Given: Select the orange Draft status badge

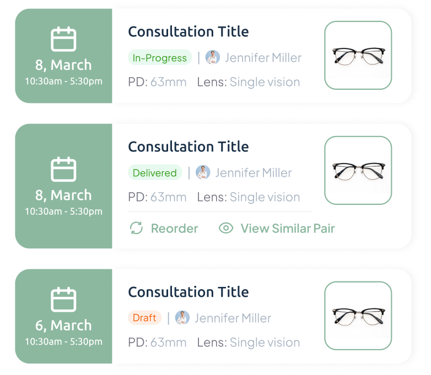Looking at the screenshot, I should (145, 318).
